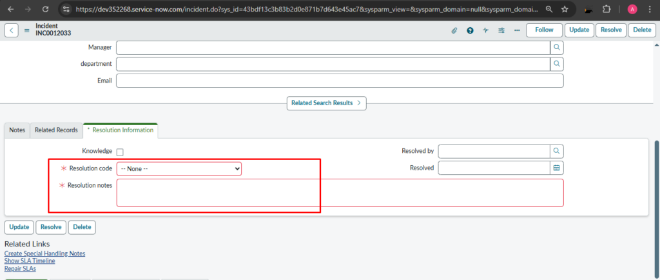Image resolution: width=660 pixels, height=280 pixels.
Task: Click the department field lookup magnifier
Action: [x=557, y=64]
